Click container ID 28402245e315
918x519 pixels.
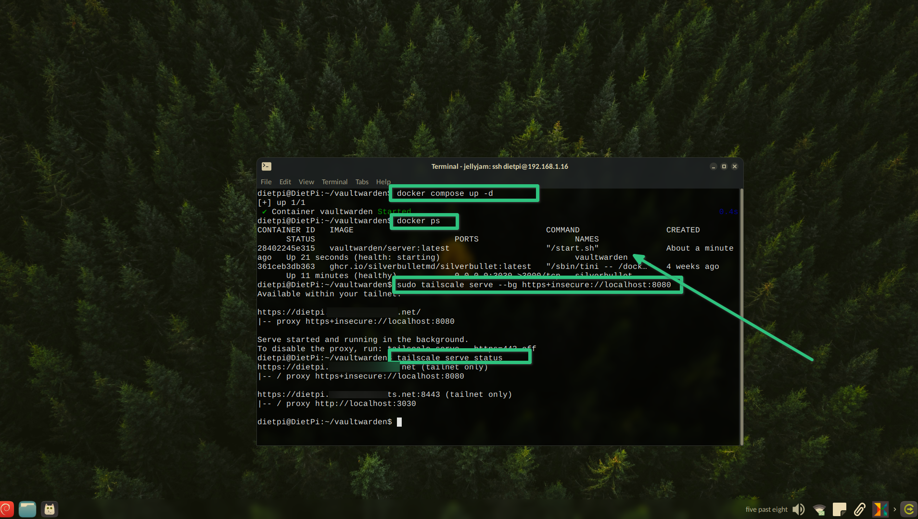[286, 248]
